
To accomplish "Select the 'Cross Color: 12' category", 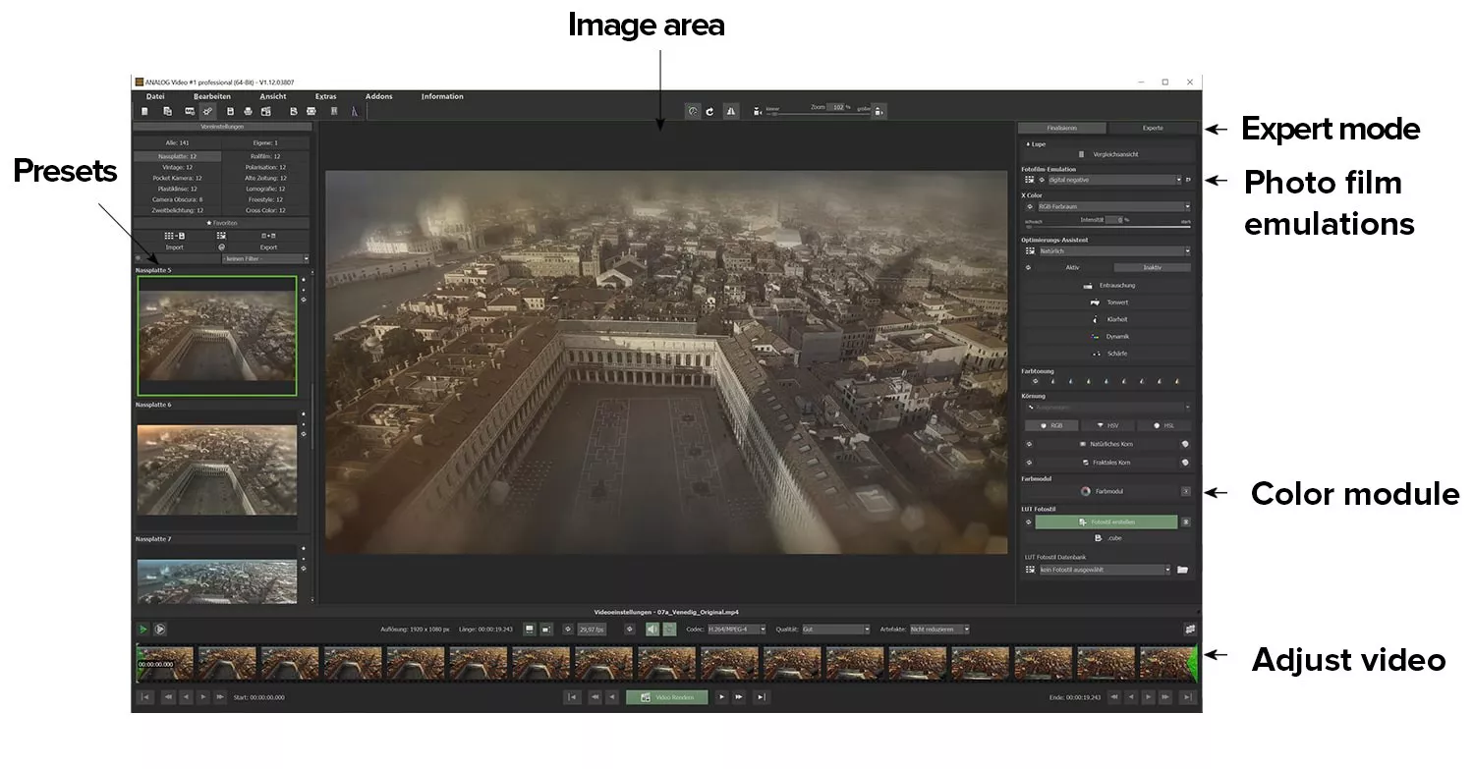I will click(x=266, y=210).
